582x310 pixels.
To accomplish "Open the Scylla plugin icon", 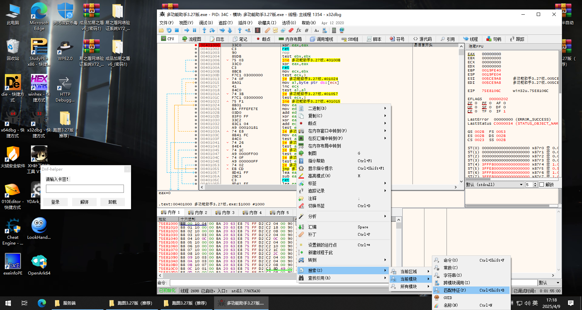I will click(x=258, y=30).
